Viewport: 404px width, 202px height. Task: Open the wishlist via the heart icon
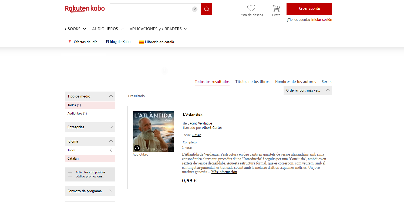coord(251,8)
